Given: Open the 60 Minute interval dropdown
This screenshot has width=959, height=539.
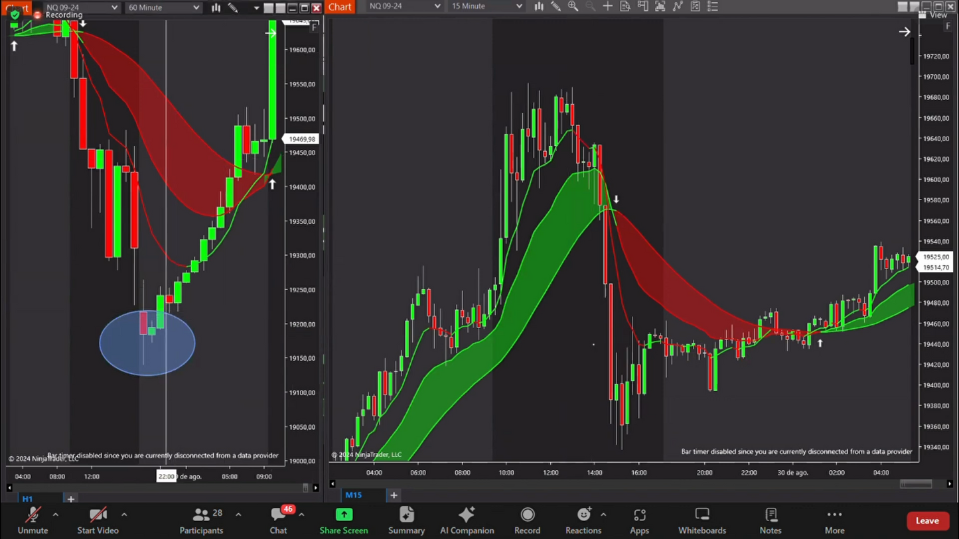Looking at the screenshot, I should (x=163, y=7).
